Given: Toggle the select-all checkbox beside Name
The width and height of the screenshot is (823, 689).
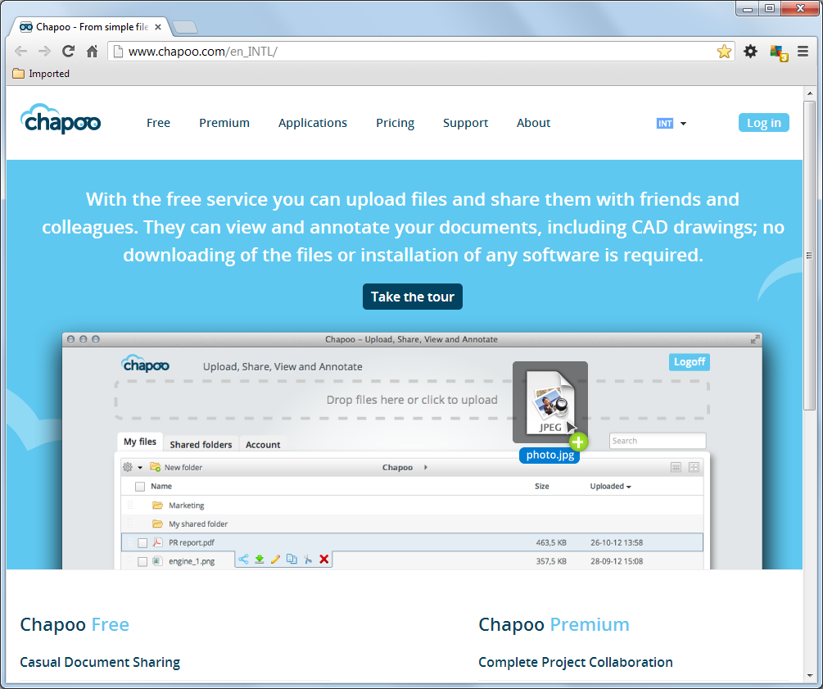Looking at the screenshot, I should pyautogui.click(x=140, y=486).
